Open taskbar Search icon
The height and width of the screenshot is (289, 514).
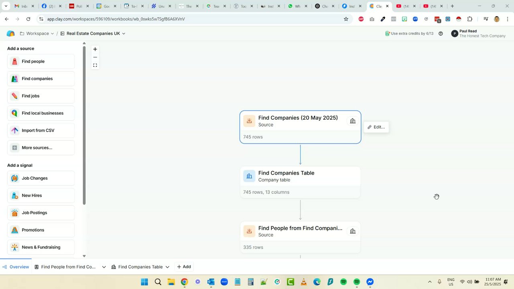pyautogui.click(x=158, y=282)
